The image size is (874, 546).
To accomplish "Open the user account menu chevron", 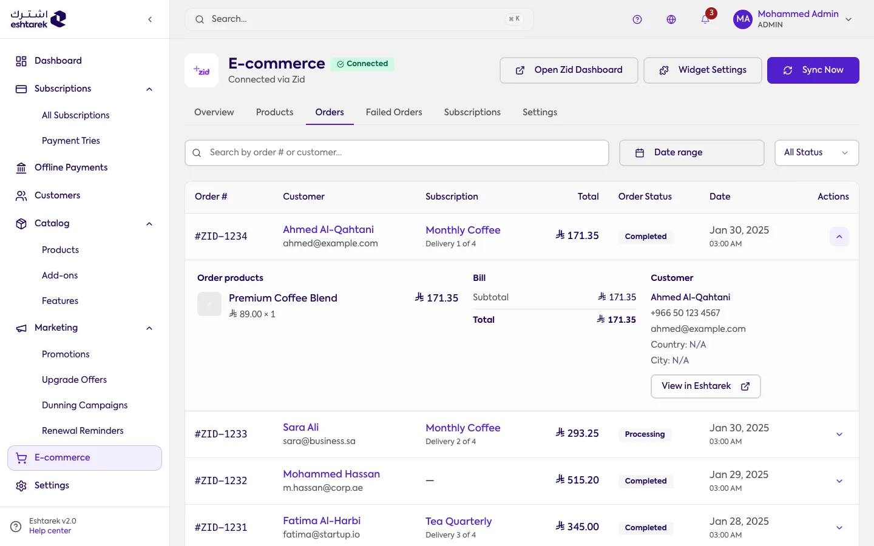I will [x=849, y=19].
